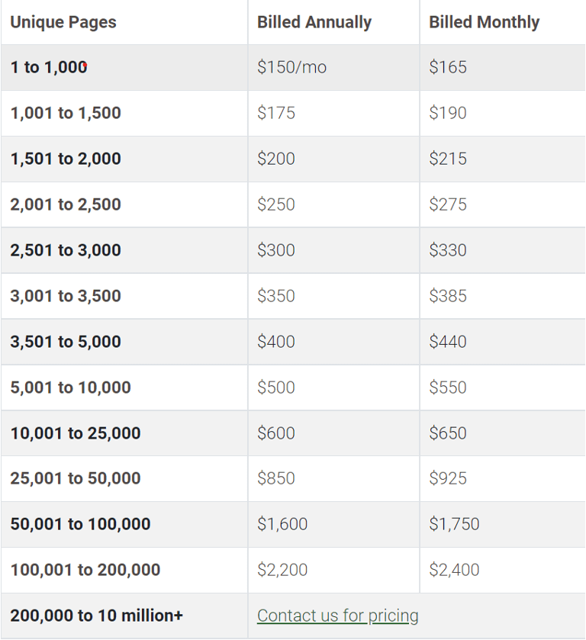586x640 pixels.
Task: Click the $300 annual price cell
Action: click(276, 250)
